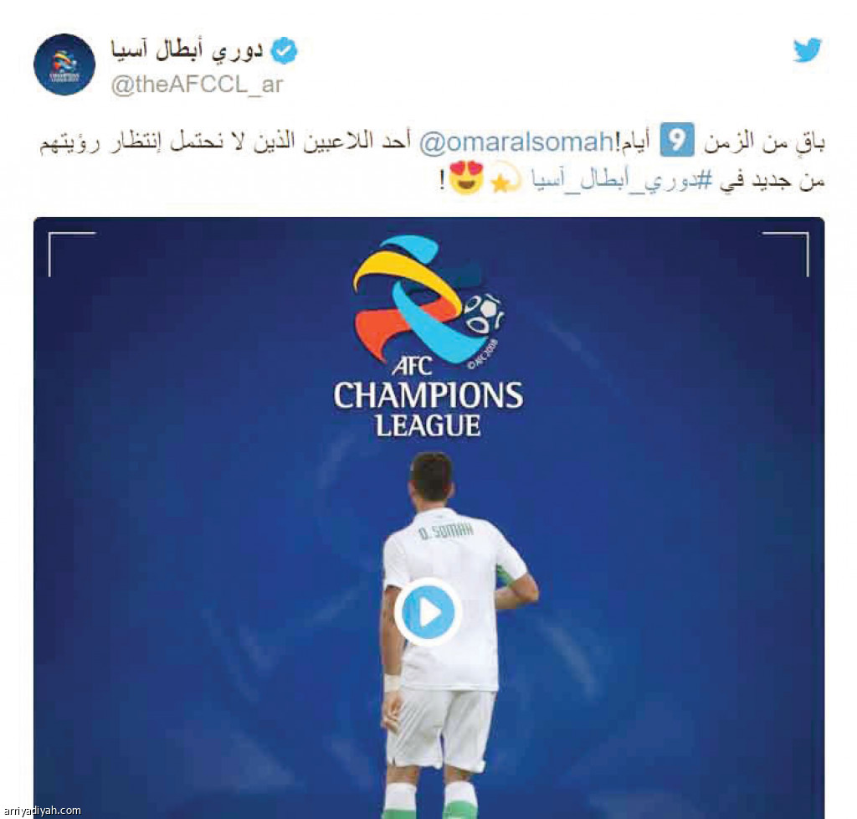The image size is (857, 819).
Task: Open the Arabic hashtag دوري_أبطال_آسيا
Action: click(620, 180)
